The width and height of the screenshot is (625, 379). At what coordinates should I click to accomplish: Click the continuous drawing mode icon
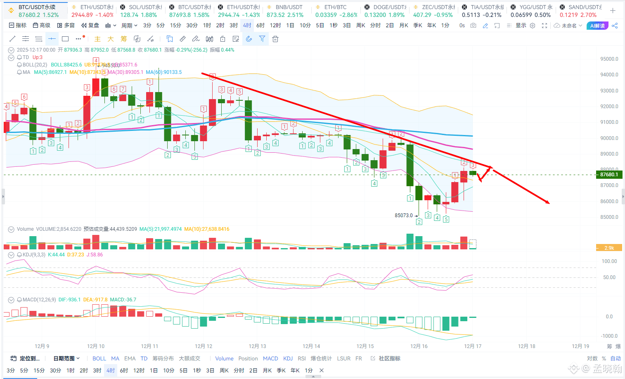[x=137, y=39]
